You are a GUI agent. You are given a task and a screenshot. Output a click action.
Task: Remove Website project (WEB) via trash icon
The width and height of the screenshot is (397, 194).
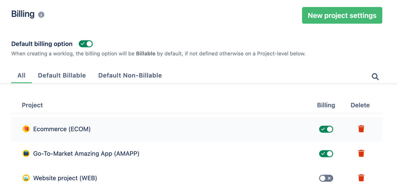tap(361, 178)
